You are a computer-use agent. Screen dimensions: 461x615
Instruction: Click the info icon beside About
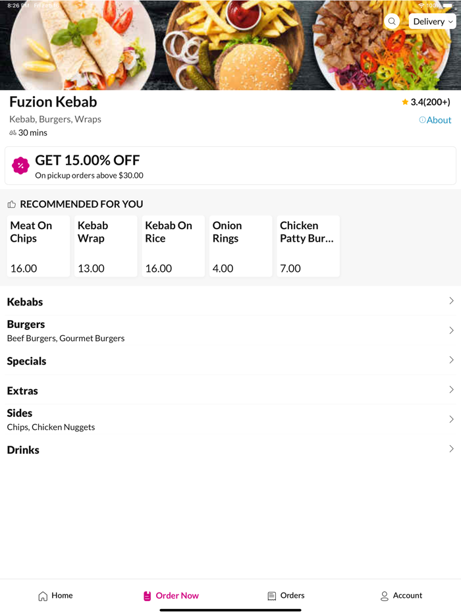[421, 120]
